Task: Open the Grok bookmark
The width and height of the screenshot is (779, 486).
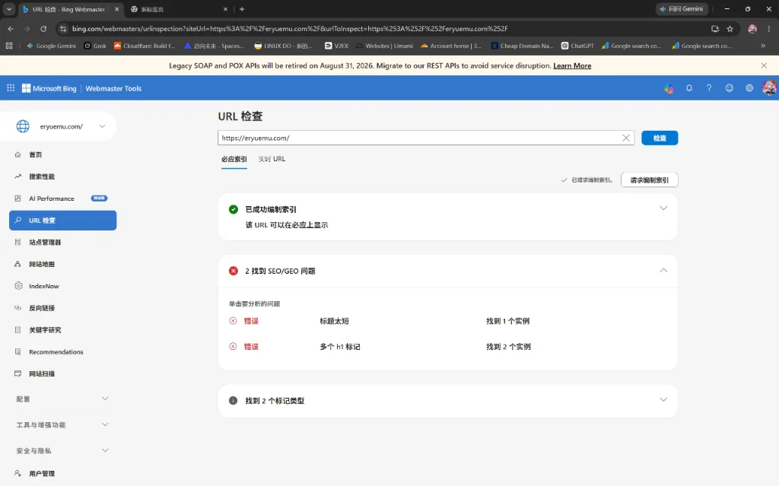Action: click(x=95, y=46)
